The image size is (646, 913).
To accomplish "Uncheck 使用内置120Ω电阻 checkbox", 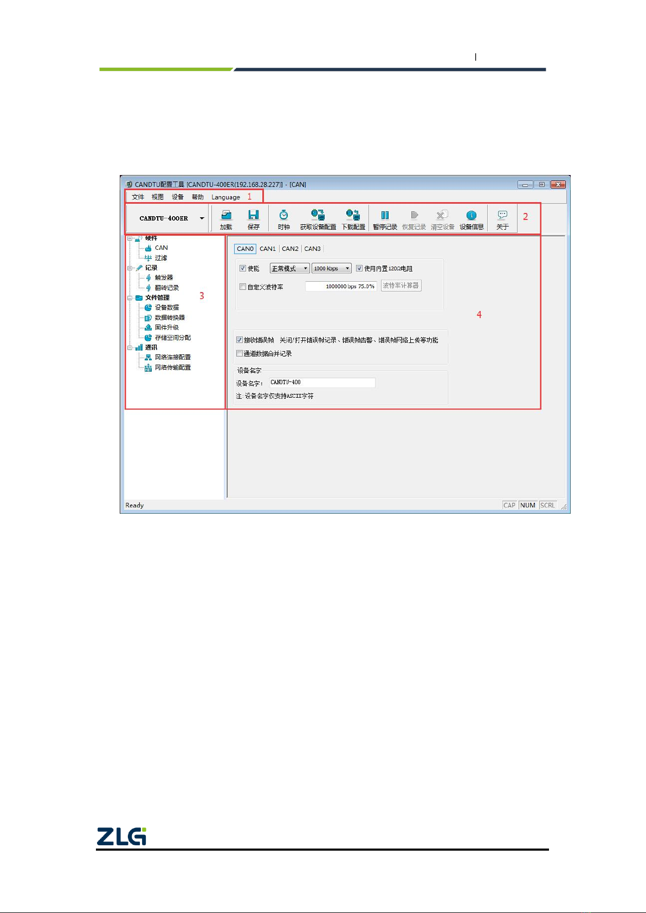I will [x=359, y=268].
